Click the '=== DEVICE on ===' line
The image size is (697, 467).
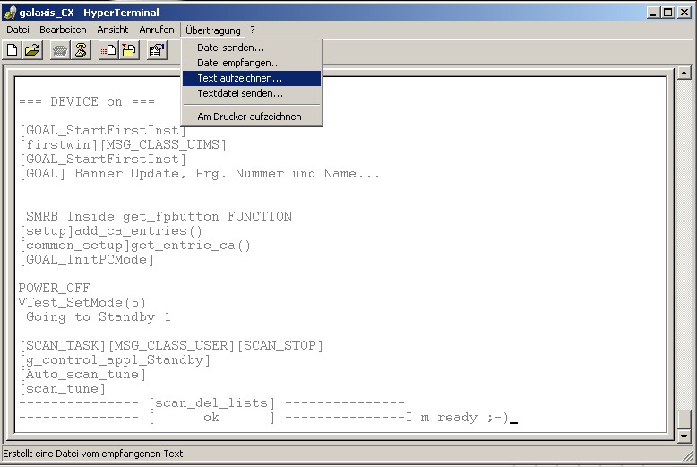point(87,102)
